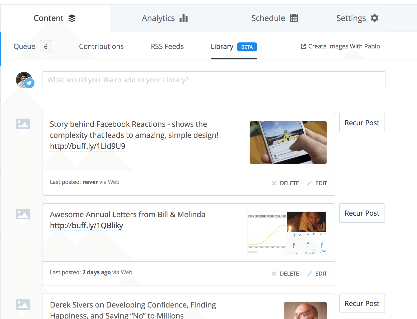Edit the Bill & Melinda letters post
The width and height of the screenshot is (417, 319).
317,274
